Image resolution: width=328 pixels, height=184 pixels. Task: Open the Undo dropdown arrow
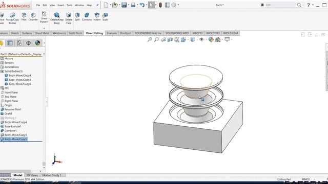pyautogui.click(x=147, y=5)
